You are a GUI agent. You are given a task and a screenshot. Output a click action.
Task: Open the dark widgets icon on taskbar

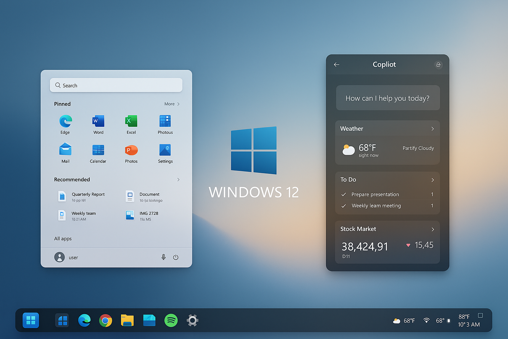click(x=62, y=320)
